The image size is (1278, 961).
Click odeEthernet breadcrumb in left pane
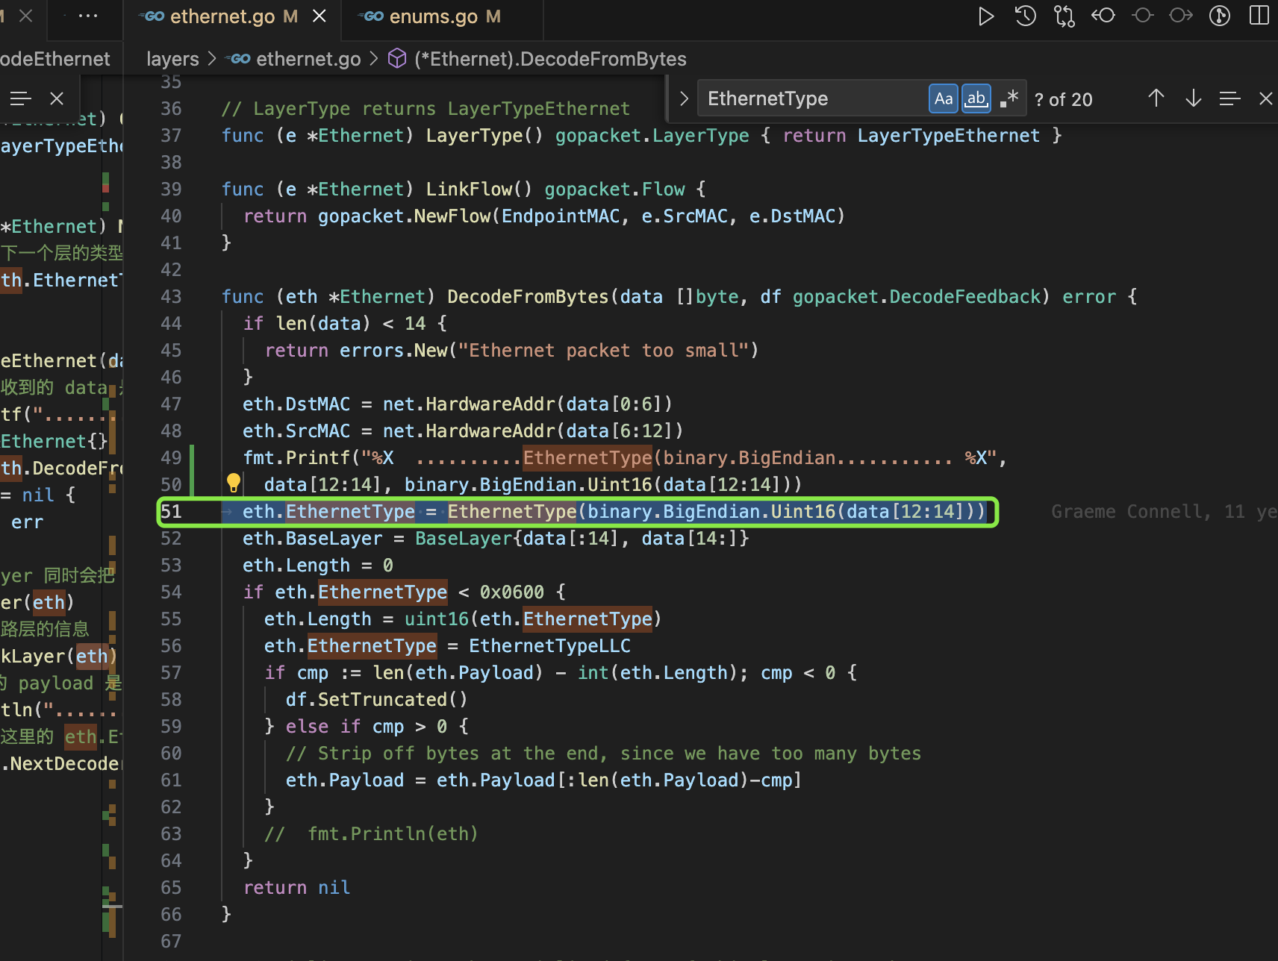click(x=55, y=59)
